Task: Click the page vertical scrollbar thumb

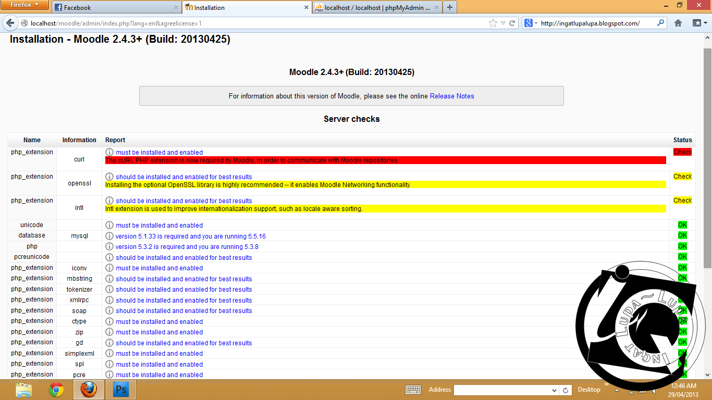Action: click(x=707, y=158)
